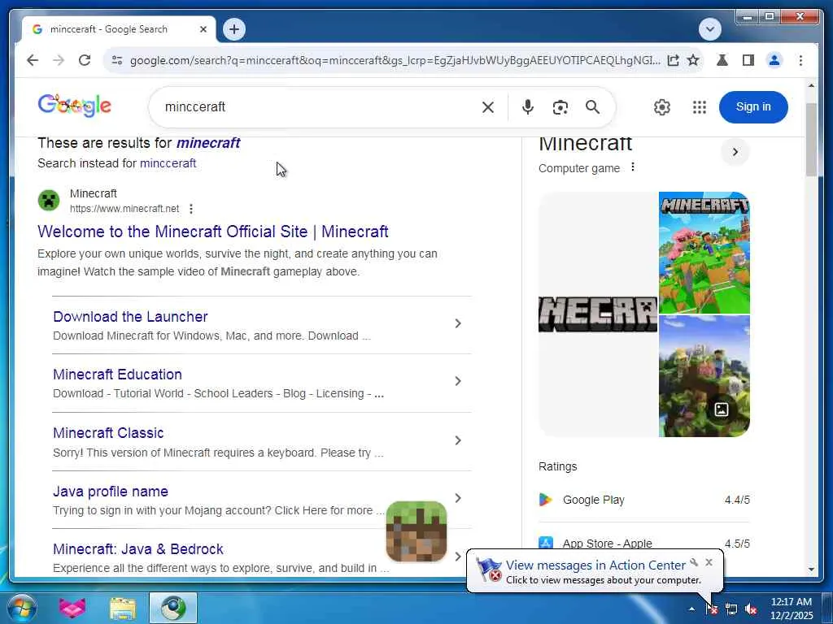Image resolution: width=833 pixels, height=624 pixels.
Task: Open Google quick settings gear
Action: pos(662,107)
